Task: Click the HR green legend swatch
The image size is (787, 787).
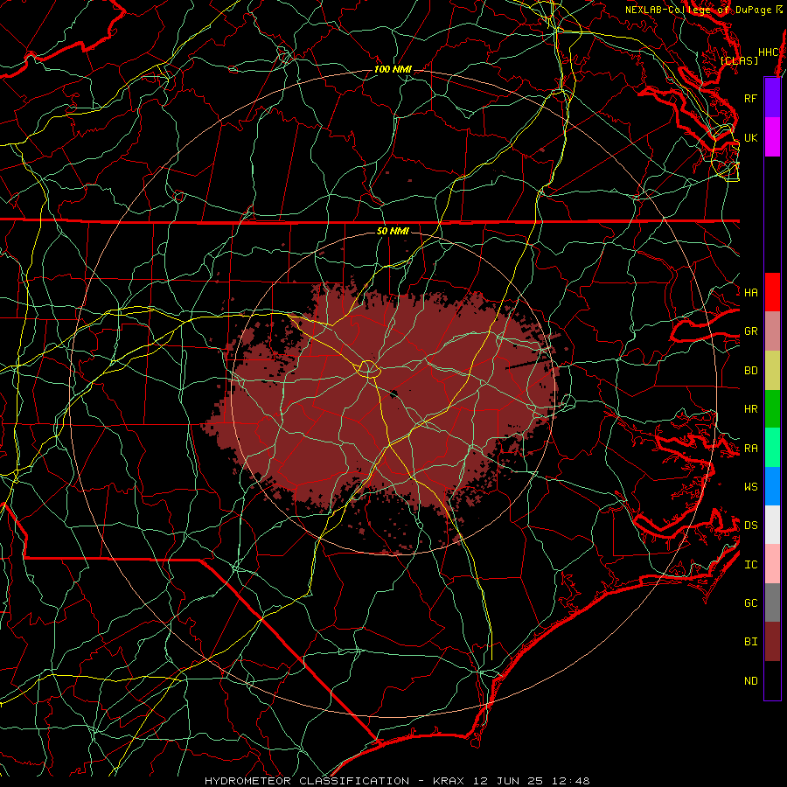Action: tap(772, 409)
